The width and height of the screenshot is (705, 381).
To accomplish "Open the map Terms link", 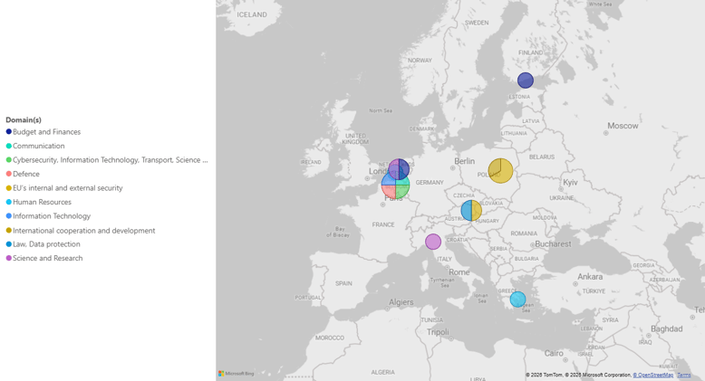I will click(684, 375).
